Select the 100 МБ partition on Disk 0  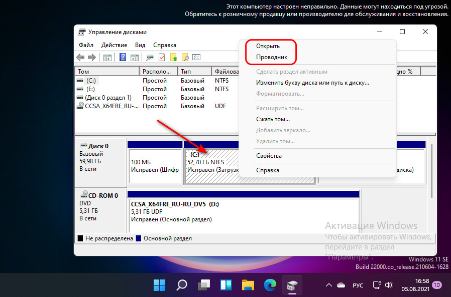[x=155, y=165]
